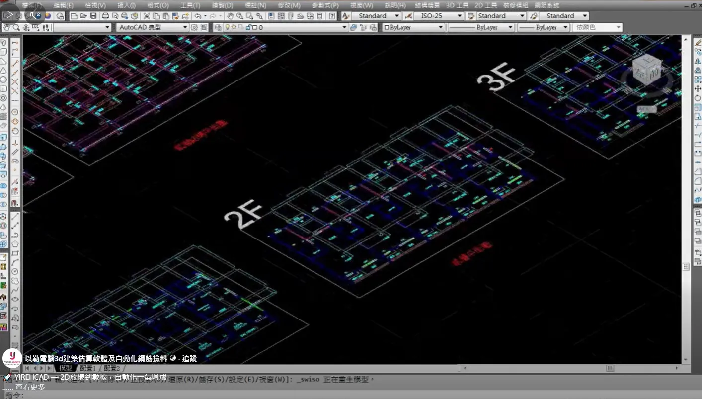Click the Undo arrow icon

click(197, 16)
